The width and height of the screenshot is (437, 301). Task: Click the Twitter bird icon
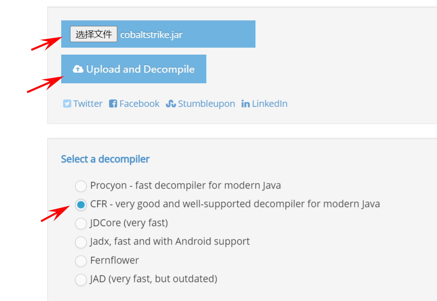tap(67, 104)
